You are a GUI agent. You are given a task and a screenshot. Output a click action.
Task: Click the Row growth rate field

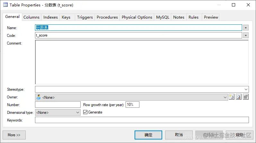pyautogui.click(x=132, y=105)
